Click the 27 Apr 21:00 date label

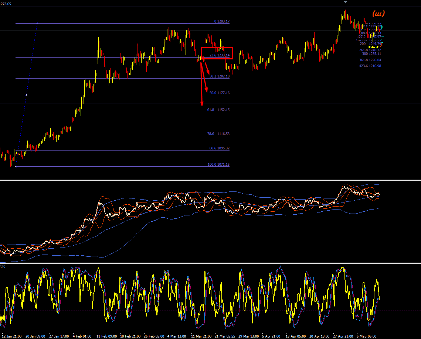coord(343,336)
